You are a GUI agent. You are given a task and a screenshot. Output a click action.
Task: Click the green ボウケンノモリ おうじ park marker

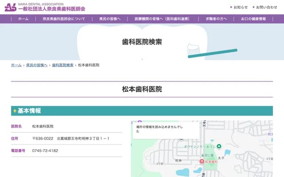(219, 146)
